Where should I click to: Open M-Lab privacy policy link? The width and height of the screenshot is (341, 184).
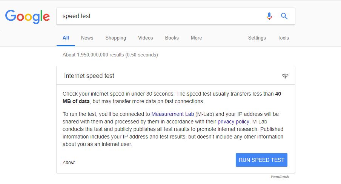point(233,122)
